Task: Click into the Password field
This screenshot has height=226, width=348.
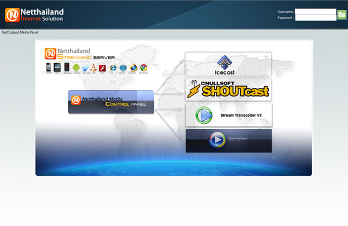Action: 316,18
